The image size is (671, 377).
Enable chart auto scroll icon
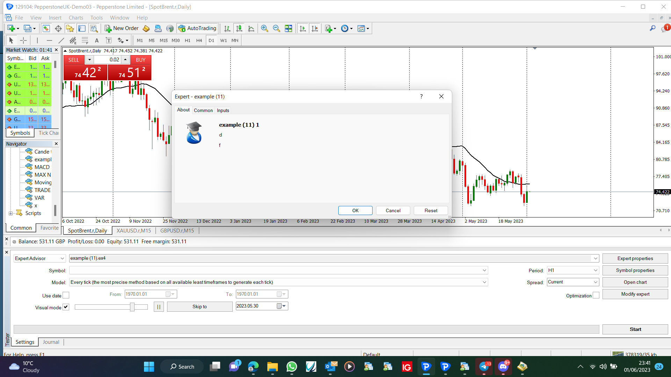(303, 28)
